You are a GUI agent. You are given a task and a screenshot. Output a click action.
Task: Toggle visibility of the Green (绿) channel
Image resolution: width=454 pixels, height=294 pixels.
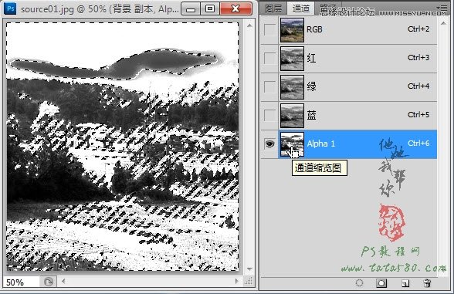269,86
